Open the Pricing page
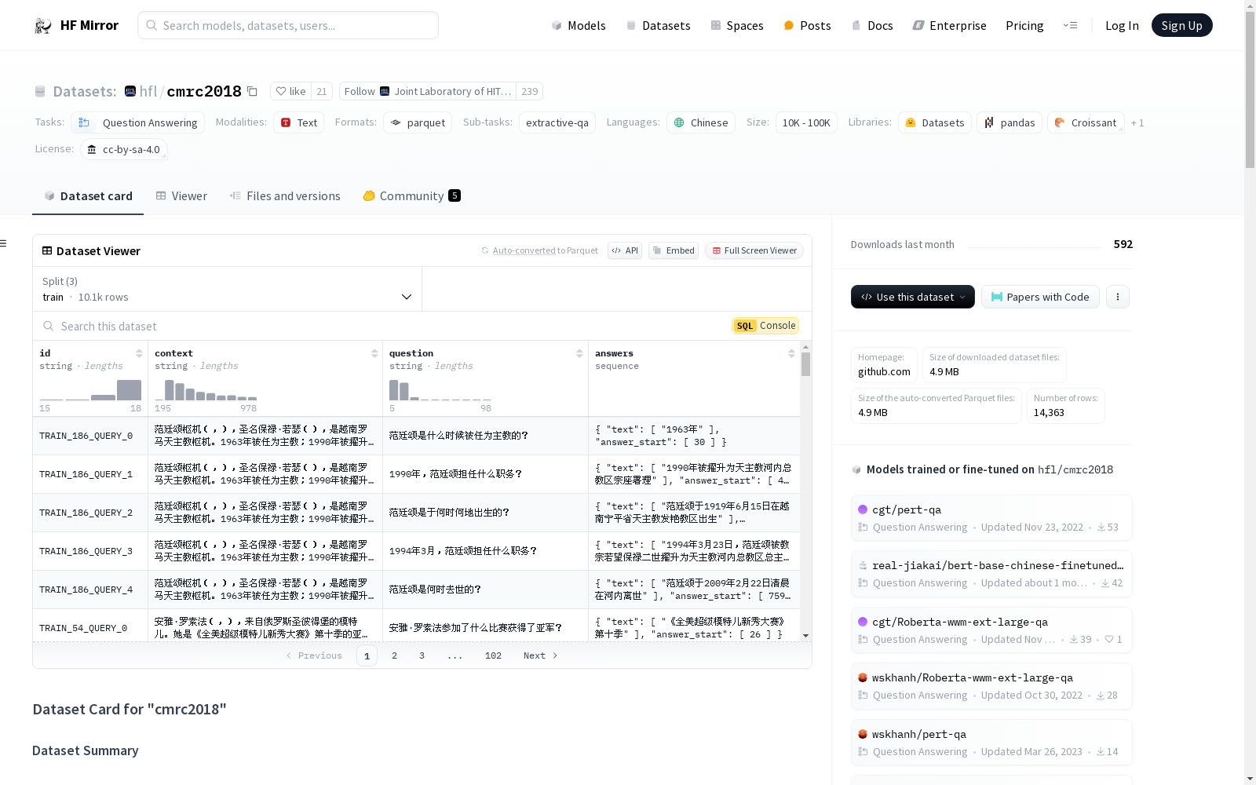 (x=1024, y=25)
